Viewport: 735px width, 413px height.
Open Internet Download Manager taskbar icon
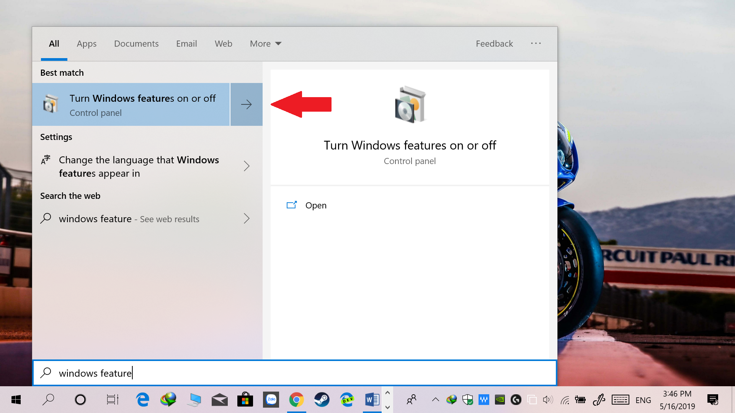(x=168, y=400)
